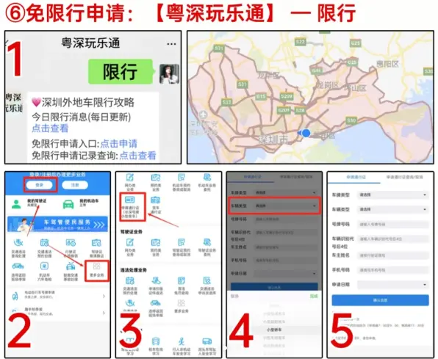Select 申请通行证 tab in panel 4

tap(252, 177)
